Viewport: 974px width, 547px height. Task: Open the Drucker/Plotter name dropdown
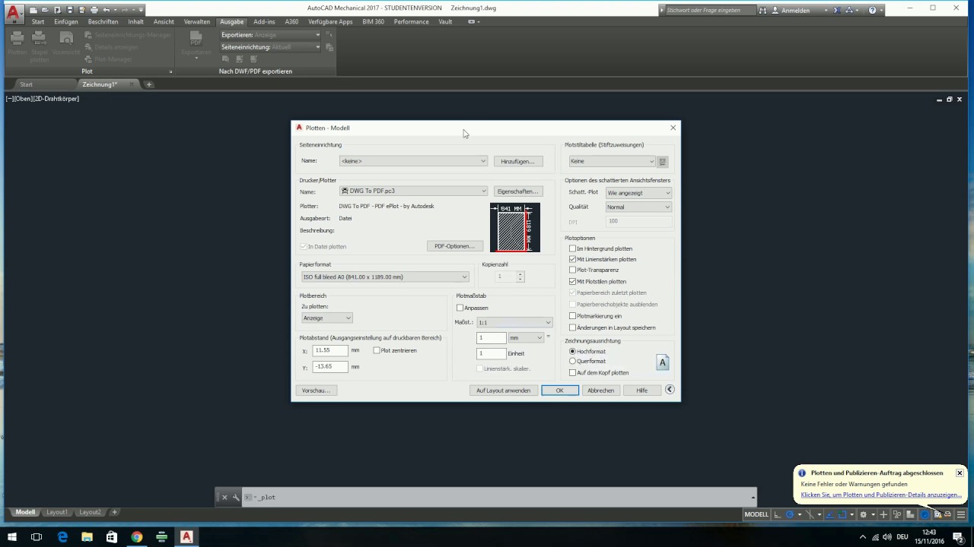[413, 191]
